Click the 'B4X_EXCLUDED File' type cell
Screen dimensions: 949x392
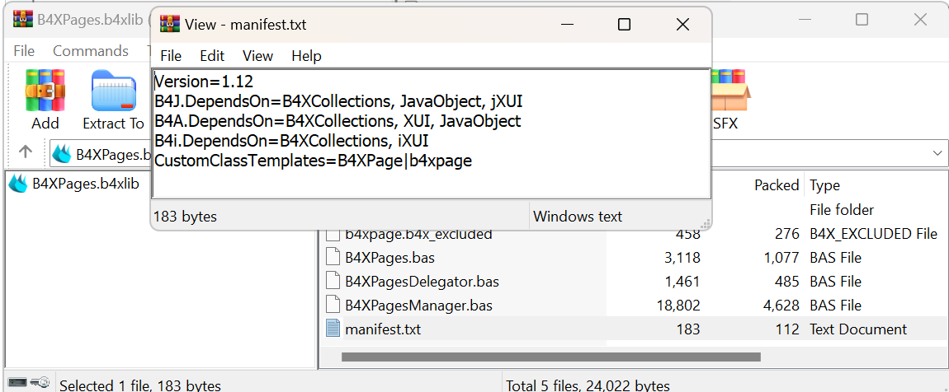click(x=874, y=234)
